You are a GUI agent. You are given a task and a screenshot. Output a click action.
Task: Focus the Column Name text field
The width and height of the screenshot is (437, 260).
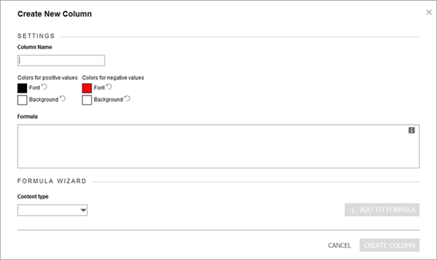pos(61,61)
